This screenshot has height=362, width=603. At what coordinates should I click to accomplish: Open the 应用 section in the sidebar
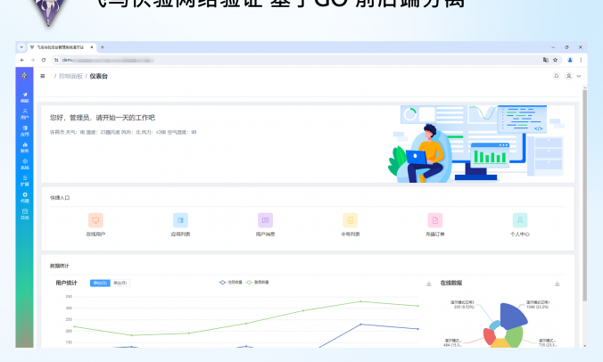click(x=25, y=131)
